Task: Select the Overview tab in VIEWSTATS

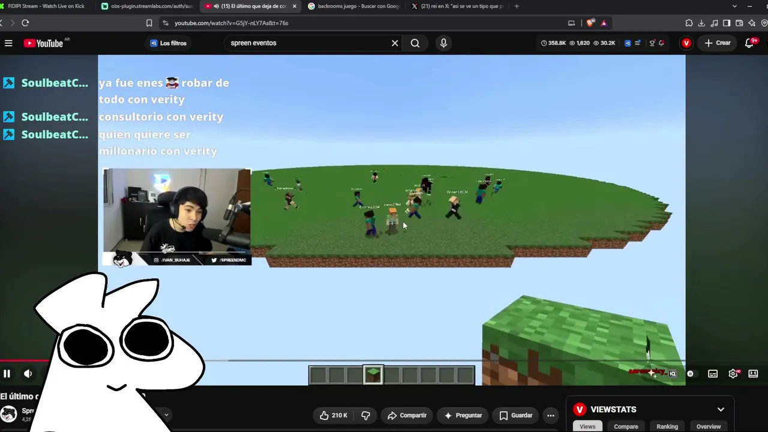Action: [709, 427]
